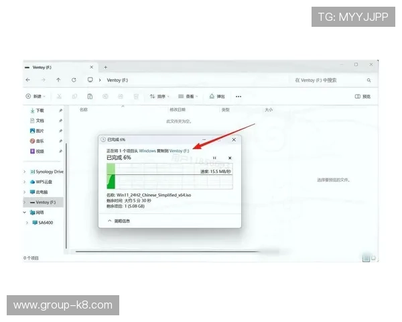Click the Paste clipboard icon
The width and height of the screenshot is (402, 322).
click(x=90, y=97)
